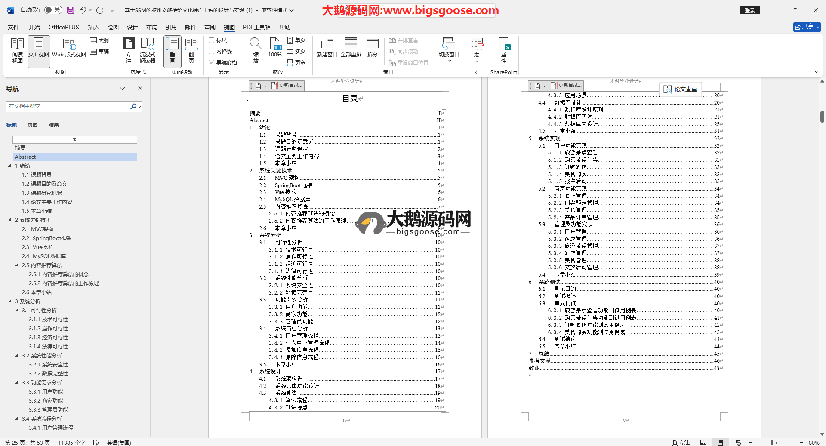Viewport: 826px width, 446px height.
Task: Open a New Window (新建窗口)
Action: point(327,48)
